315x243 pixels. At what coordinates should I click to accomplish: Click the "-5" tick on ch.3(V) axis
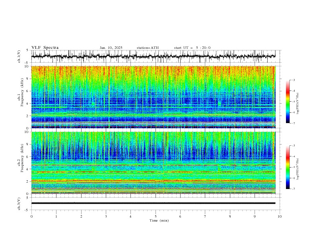pyautogui.click(x=27, y=210)
